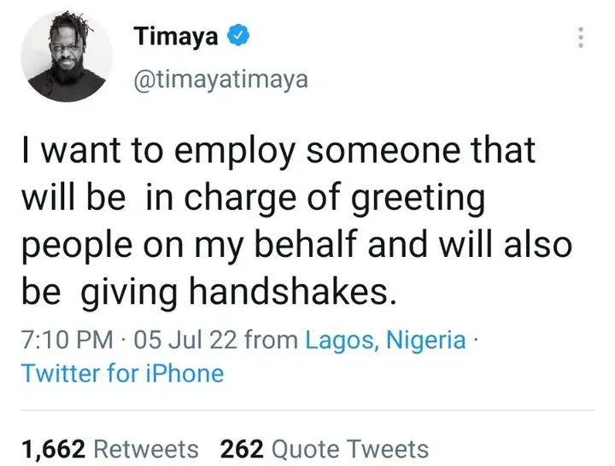Open the "Quote Tweets" label
The width and height of the screenshot is (615, 466).
349,448
